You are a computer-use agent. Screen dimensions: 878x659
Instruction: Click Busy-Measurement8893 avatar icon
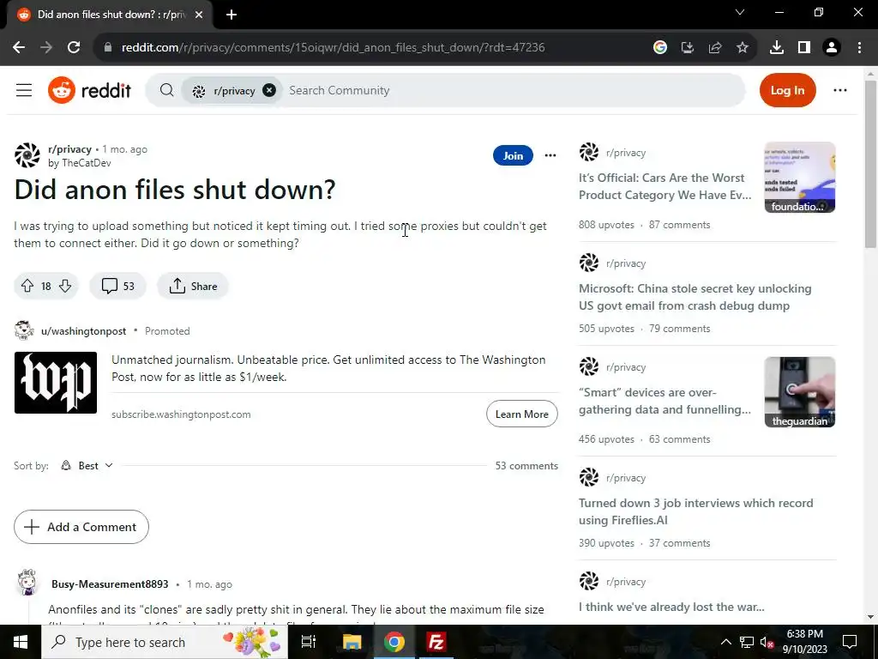coord(27,583)
